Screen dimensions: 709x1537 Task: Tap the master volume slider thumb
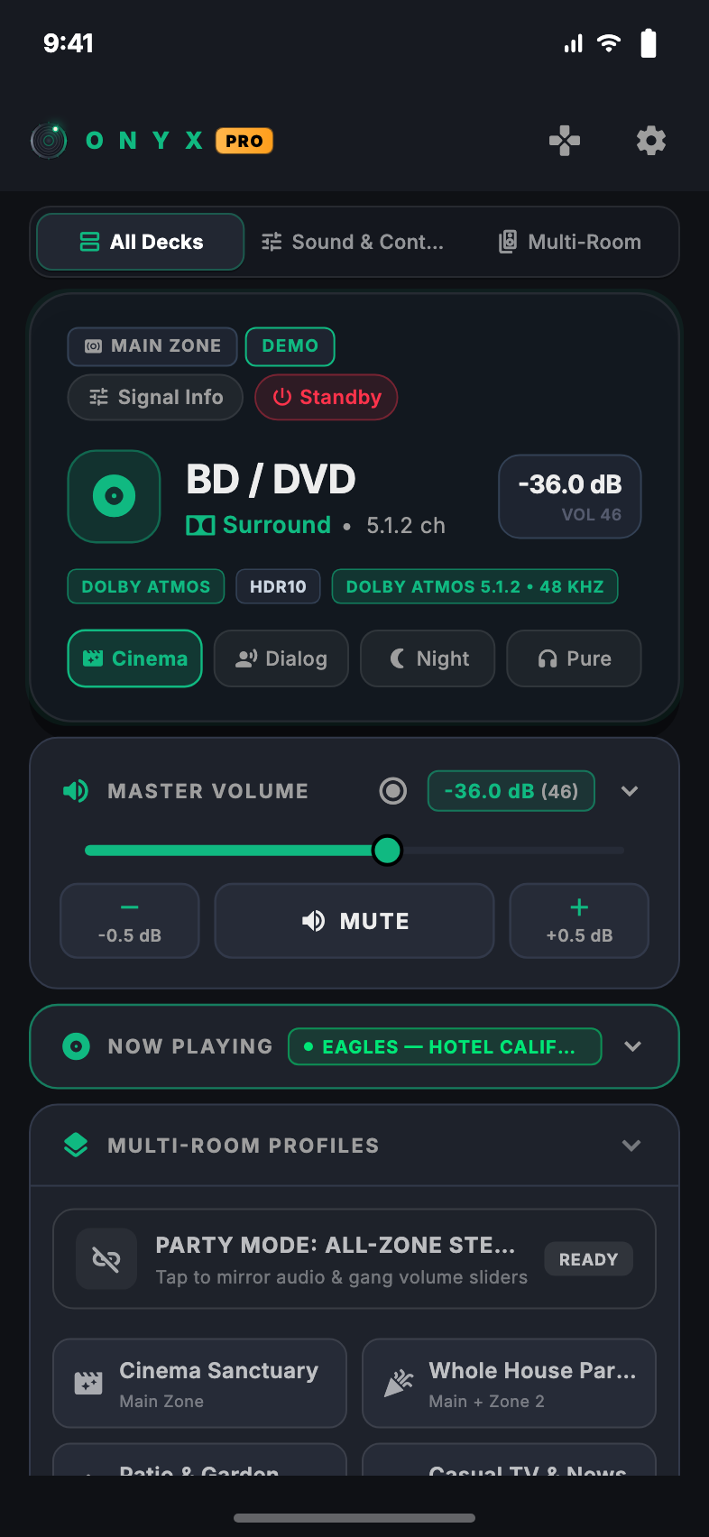[x=388, y=850]
